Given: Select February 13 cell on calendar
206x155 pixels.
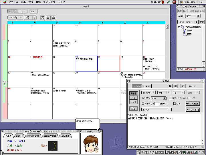Looking at the screenshot, I should [86, 64].
